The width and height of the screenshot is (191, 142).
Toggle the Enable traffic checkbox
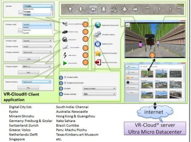[65, 77]
